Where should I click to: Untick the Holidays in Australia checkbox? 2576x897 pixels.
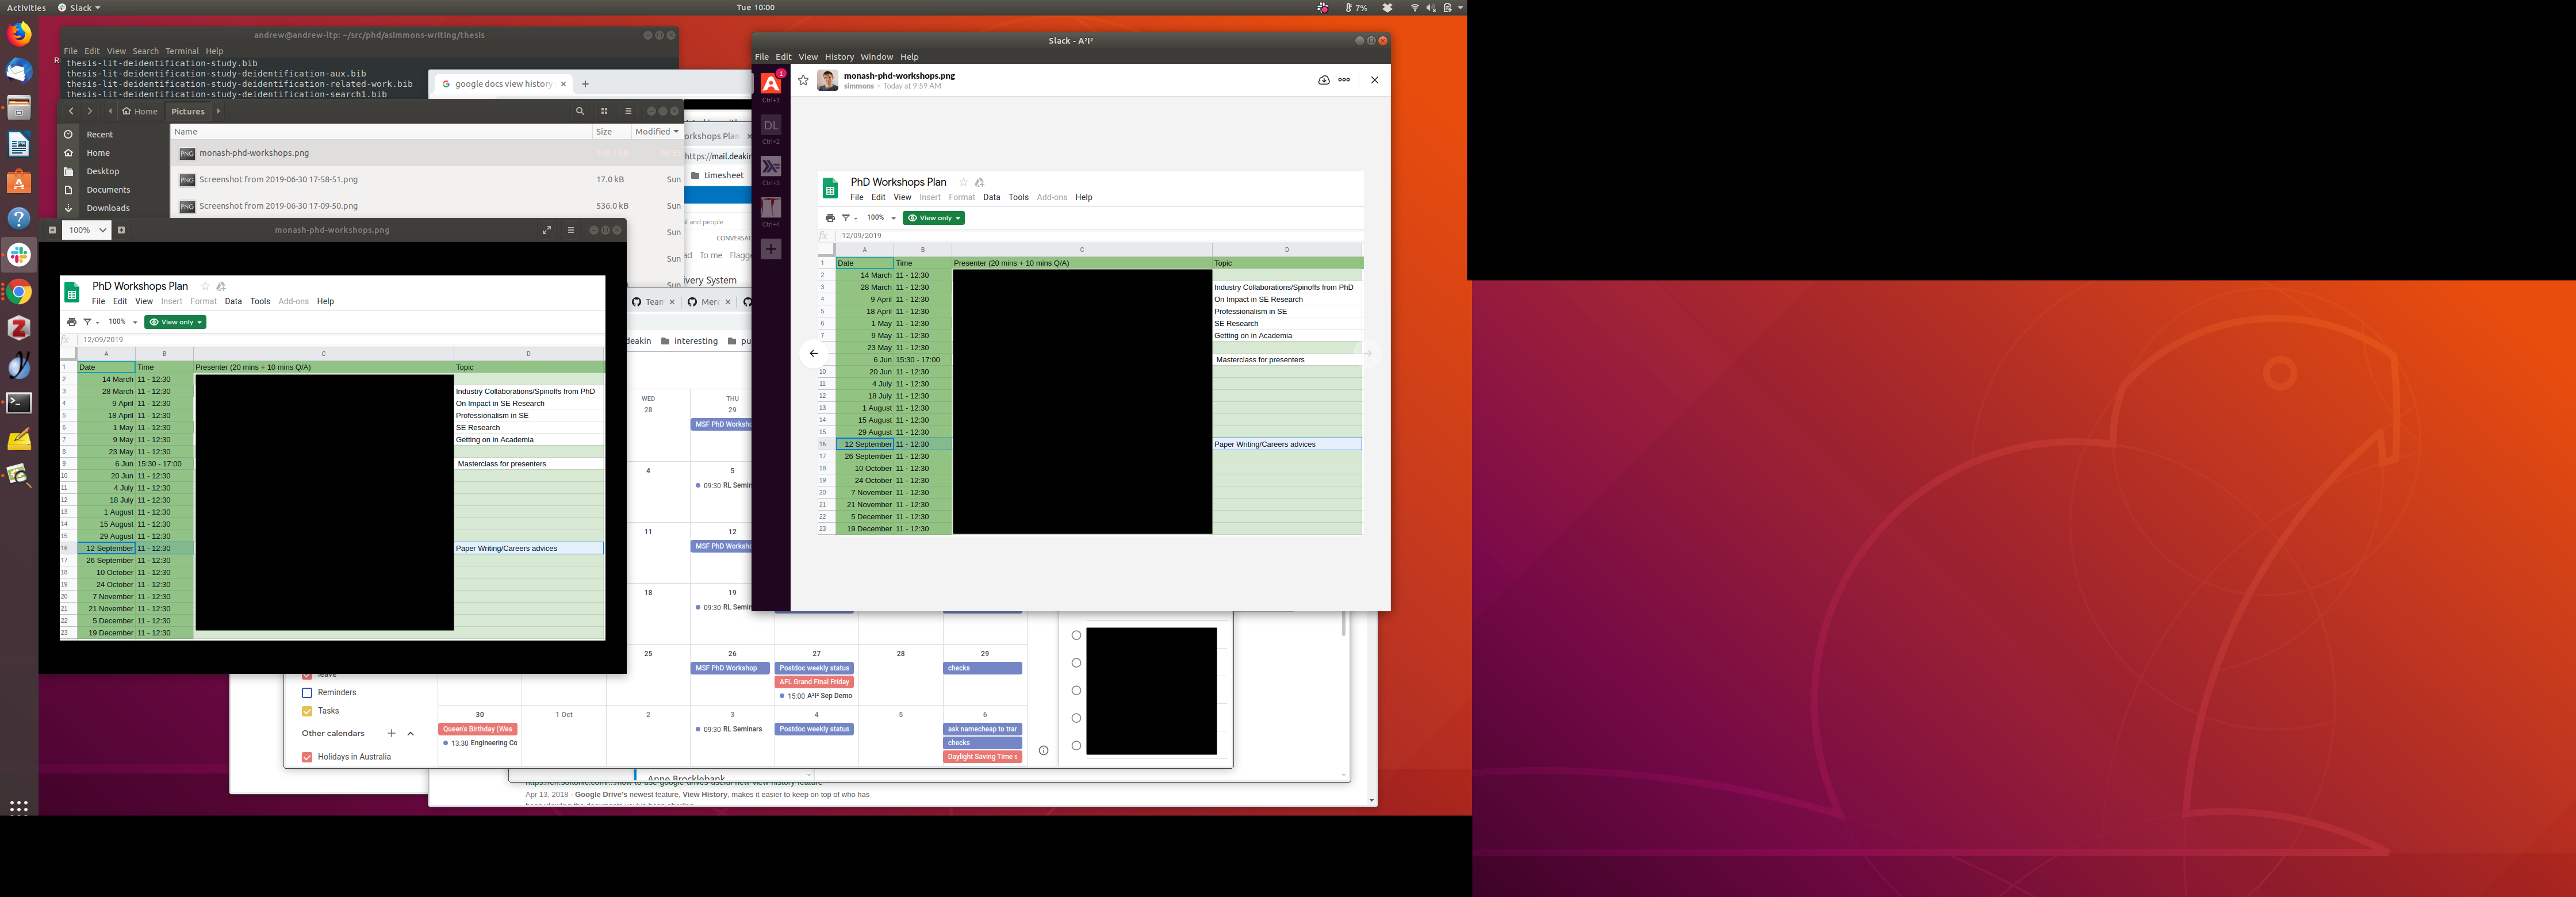(307, 757)
